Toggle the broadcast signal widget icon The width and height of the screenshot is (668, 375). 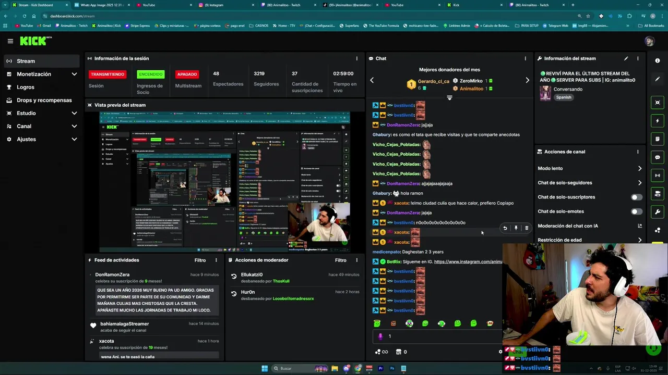[658, 176]
